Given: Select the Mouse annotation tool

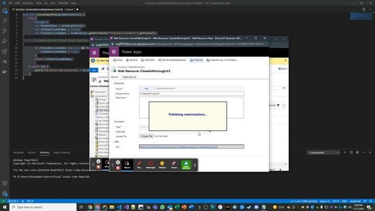Looking at the screenshot, I should [127, 164].
